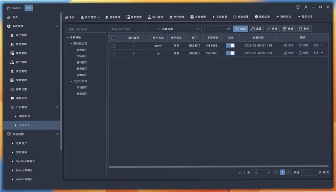The height and width of the screenshot is (192, 336).
Task: Toggle the select-all checkbox in table header
Action: pyautogui.click(x=113, y=38)
